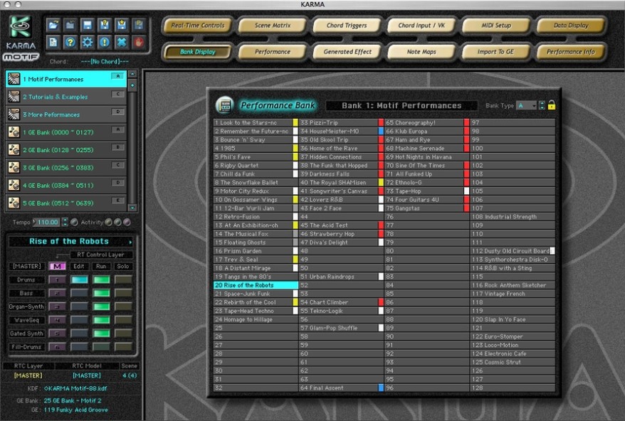Viewport: 625px width, 421px height.
Task: Click the Performance Info button
Action: pos(571,52)
